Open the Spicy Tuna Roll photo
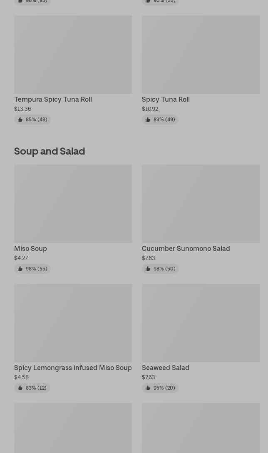 201,55
